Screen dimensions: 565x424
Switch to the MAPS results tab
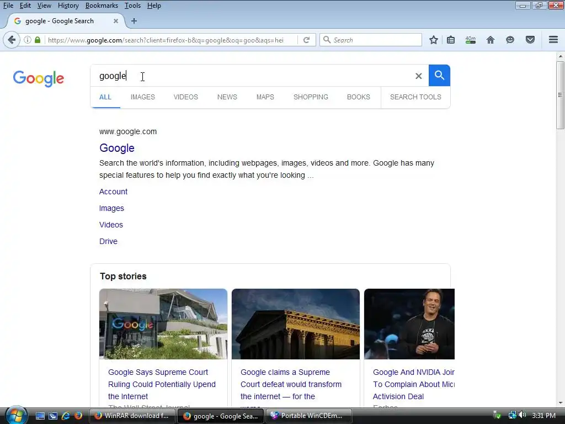click(265, 97)
